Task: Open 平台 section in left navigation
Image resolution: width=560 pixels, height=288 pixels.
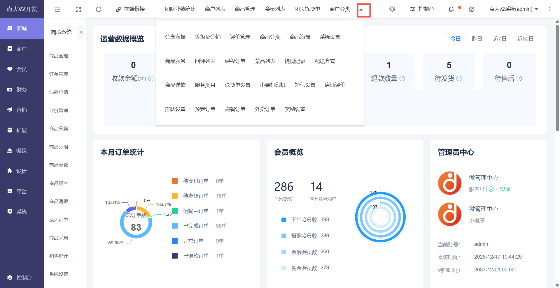Action: (x=22, y=191)
